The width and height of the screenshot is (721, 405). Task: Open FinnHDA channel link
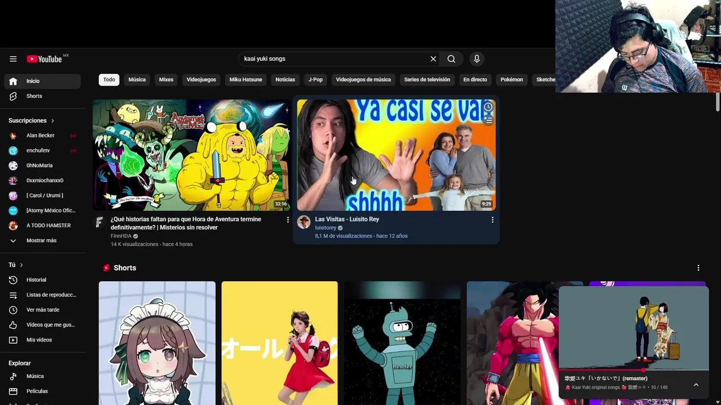click(x=121, y=236)
